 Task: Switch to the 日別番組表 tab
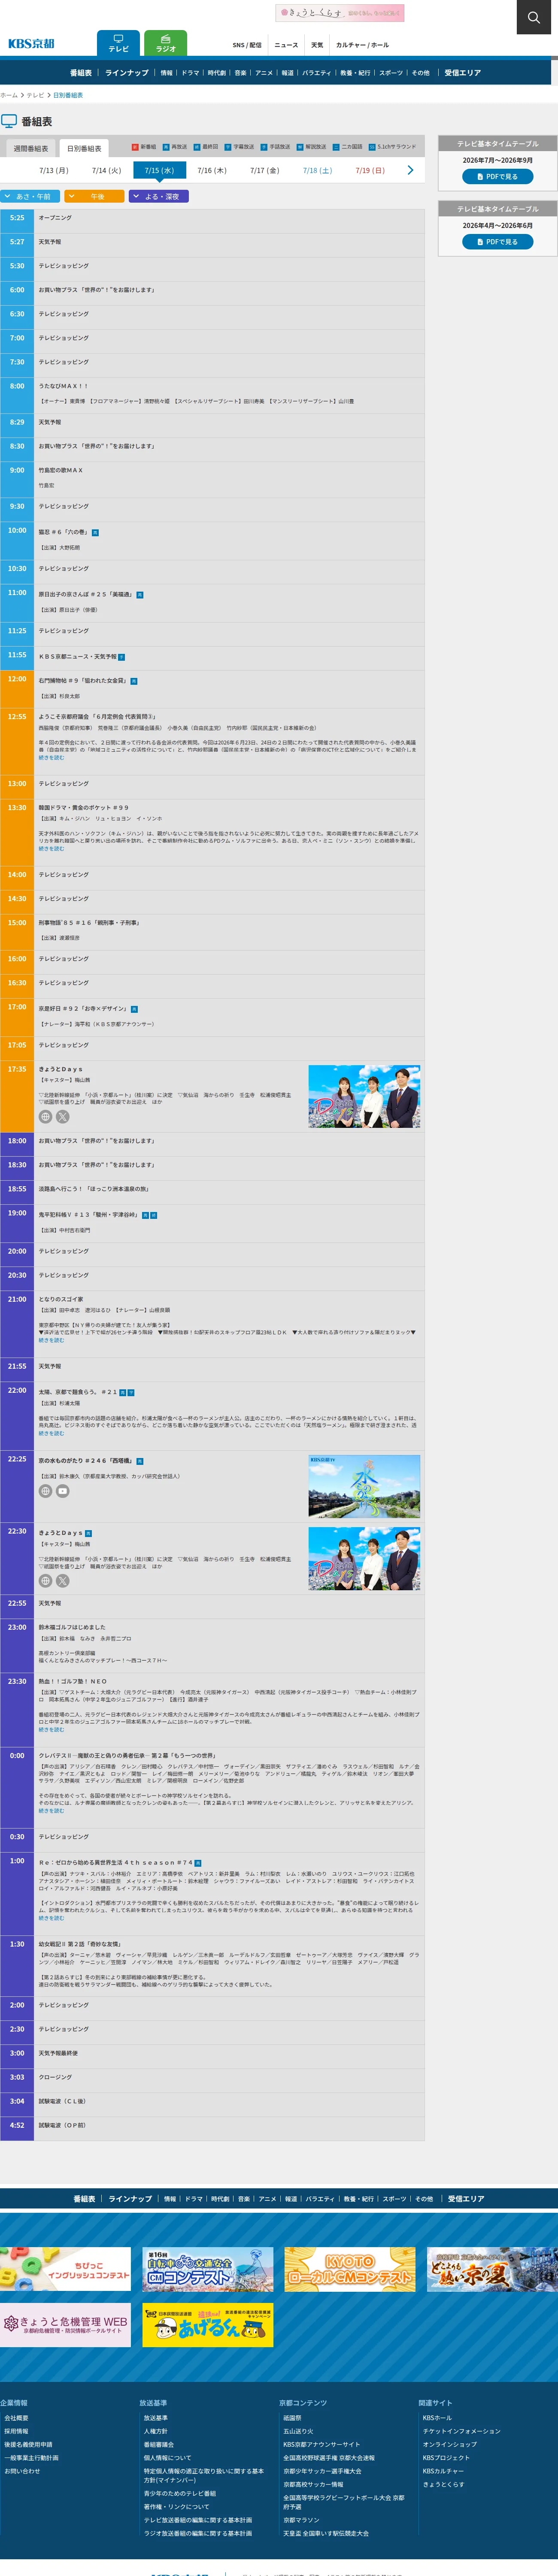point(84,148)
